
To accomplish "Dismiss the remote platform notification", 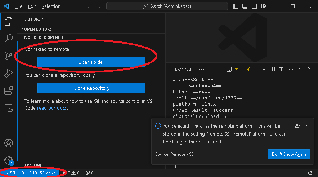I will pyautogui.click(x=306, y=126).
